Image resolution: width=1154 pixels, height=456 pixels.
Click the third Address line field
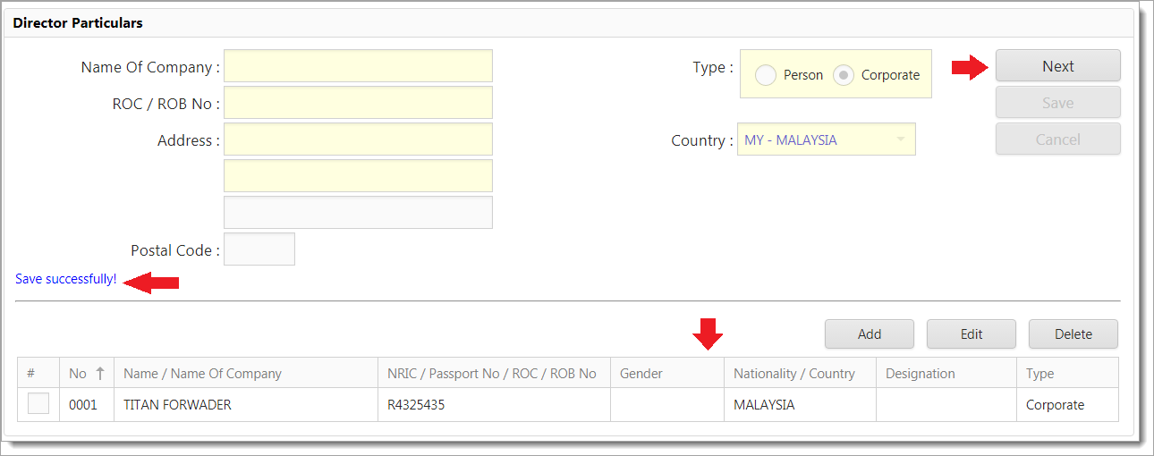click(x=358, y=213)
